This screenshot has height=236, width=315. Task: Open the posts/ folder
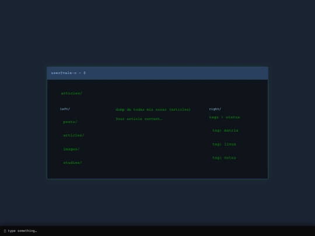pos(70,122)
